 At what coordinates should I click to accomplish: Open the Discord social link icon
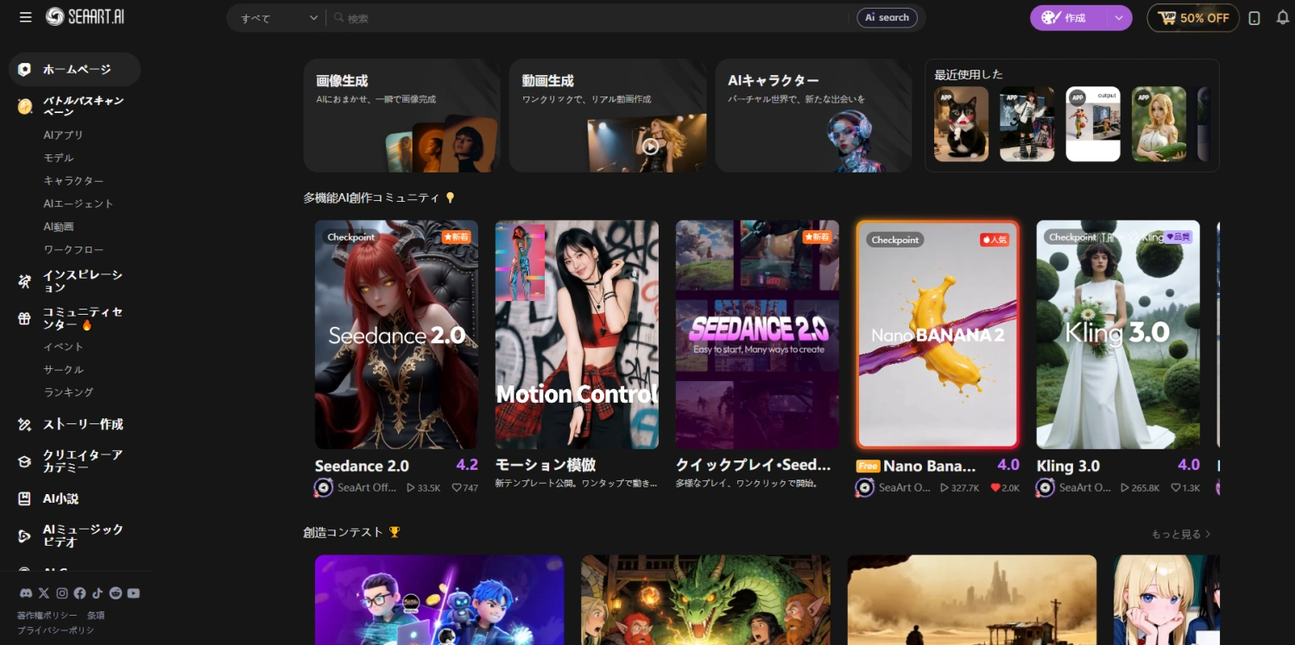tap(26, 593)
